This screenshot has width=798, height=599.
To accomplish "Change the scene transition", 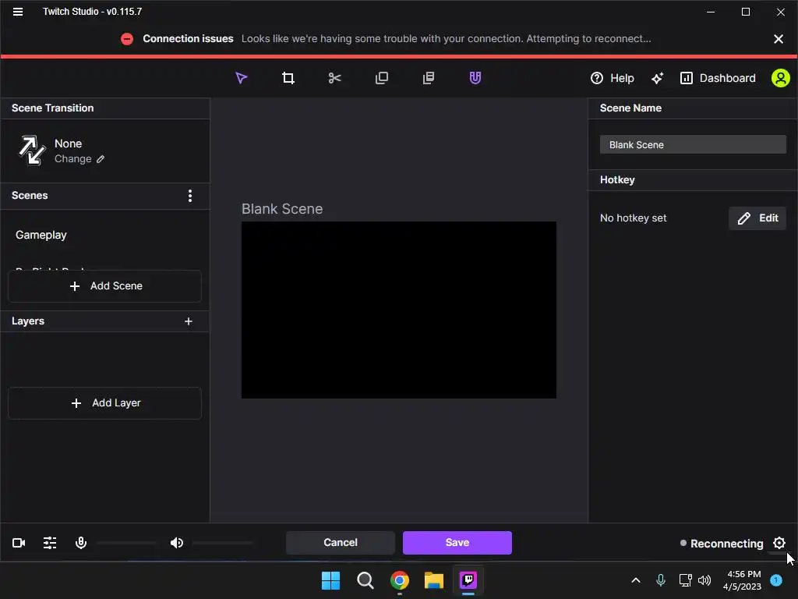I will point(79,159).
